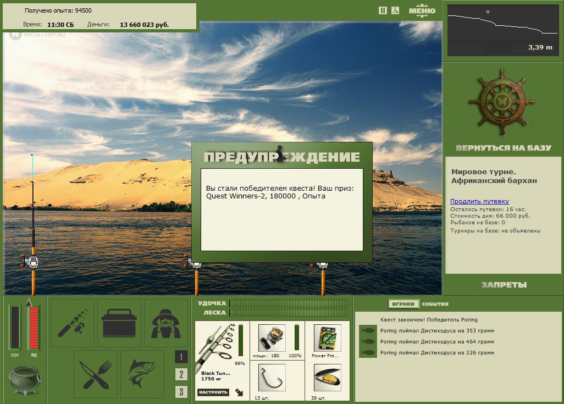Select the mussel bait slot
Viewport: 564px width, 404px height.
(327, 378)
